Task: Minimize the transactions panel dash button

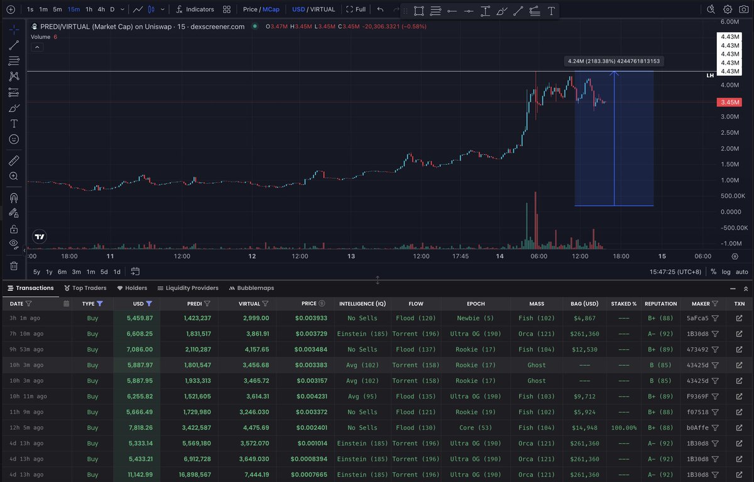Action: (732, 288)
